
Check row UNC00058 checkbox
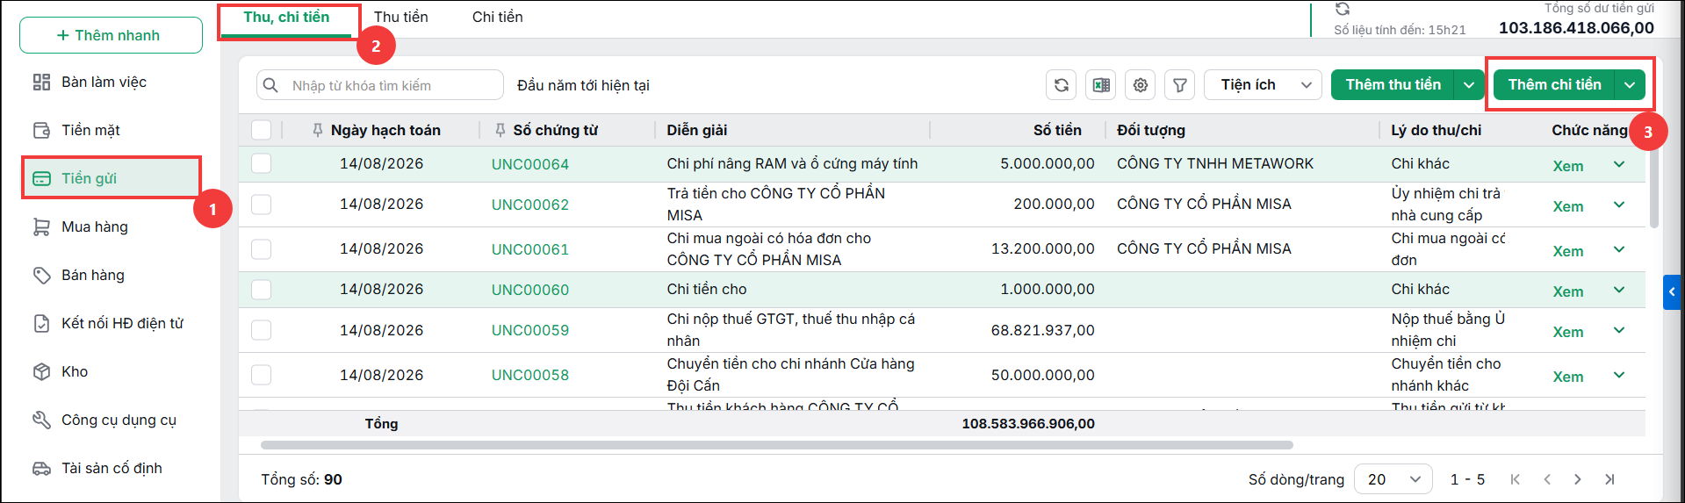(261, 375)
